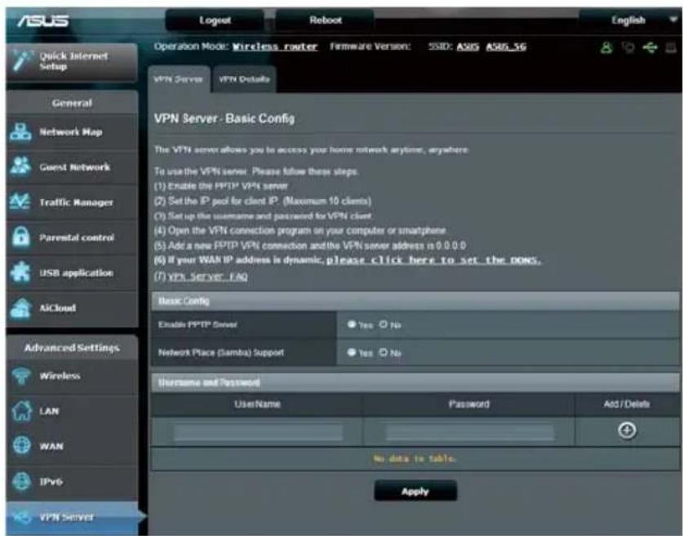The image size is (683, 536).
Task: Click the network clients status icon
Action: [x=628, y=47]
